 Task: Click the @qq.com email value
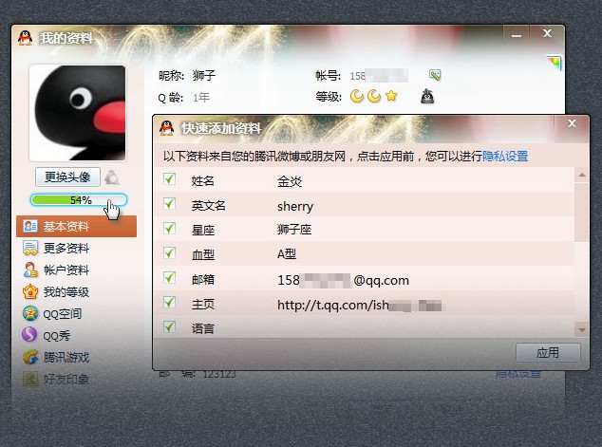click(x=343, y=280)
